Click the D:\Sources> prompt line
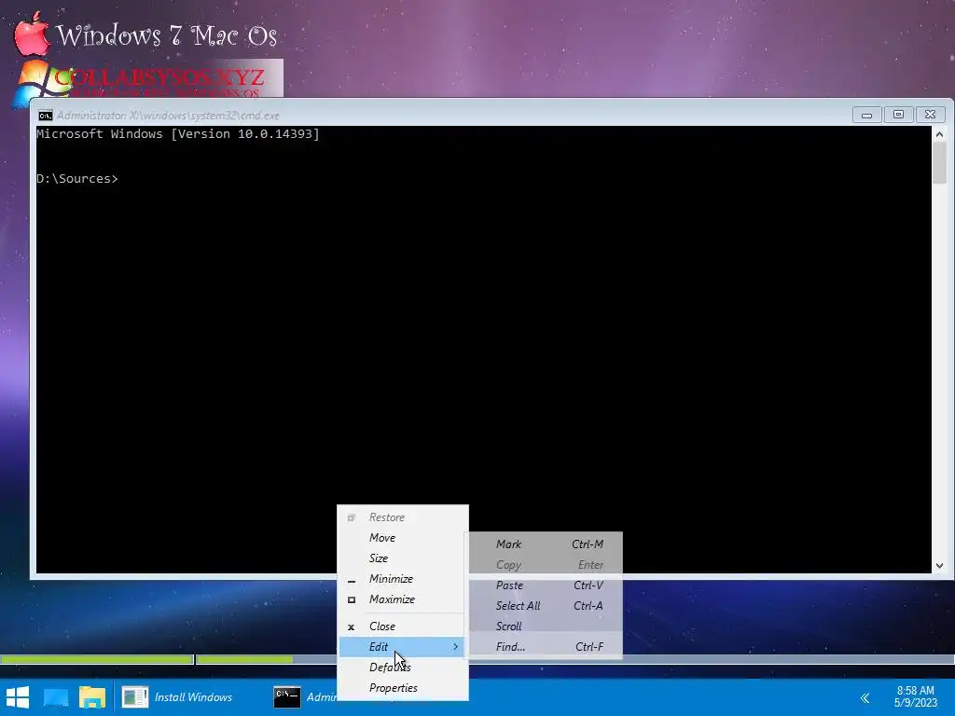The image size is (955, 716). [77, 179]
